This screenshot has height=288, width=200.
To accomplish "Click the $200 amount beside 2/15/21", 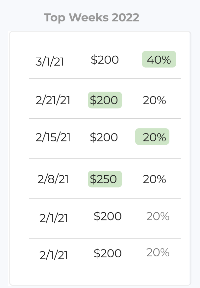I will point(104,137).
